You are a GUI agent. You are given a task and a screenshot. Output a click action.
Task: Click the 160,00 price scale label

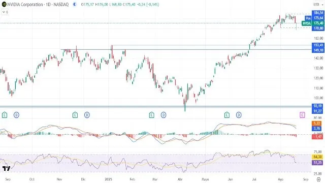[318, 38]
